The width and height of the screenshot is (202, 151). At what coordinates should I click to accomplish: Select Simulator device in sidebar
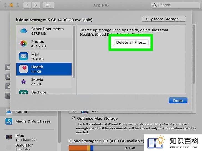[x=28, y=147]
